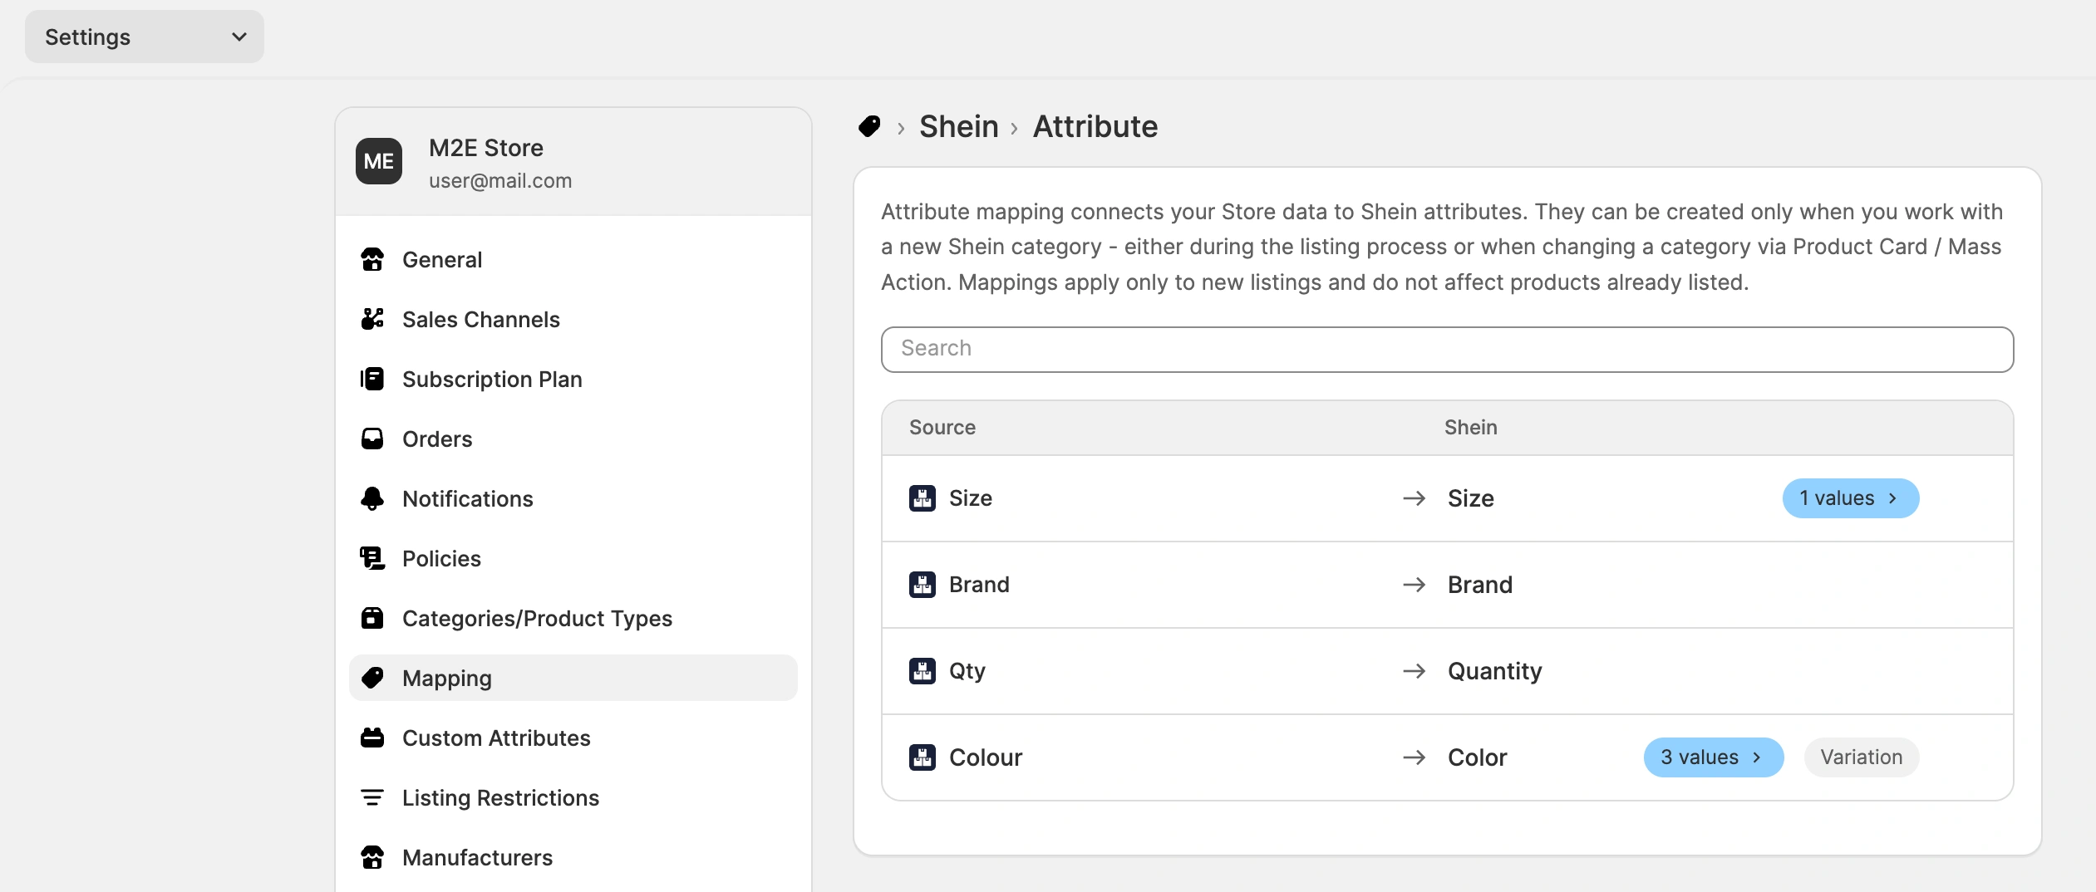Click the Categories/Product Types box icon
The image size is (2096, 892).
[372, 619]
